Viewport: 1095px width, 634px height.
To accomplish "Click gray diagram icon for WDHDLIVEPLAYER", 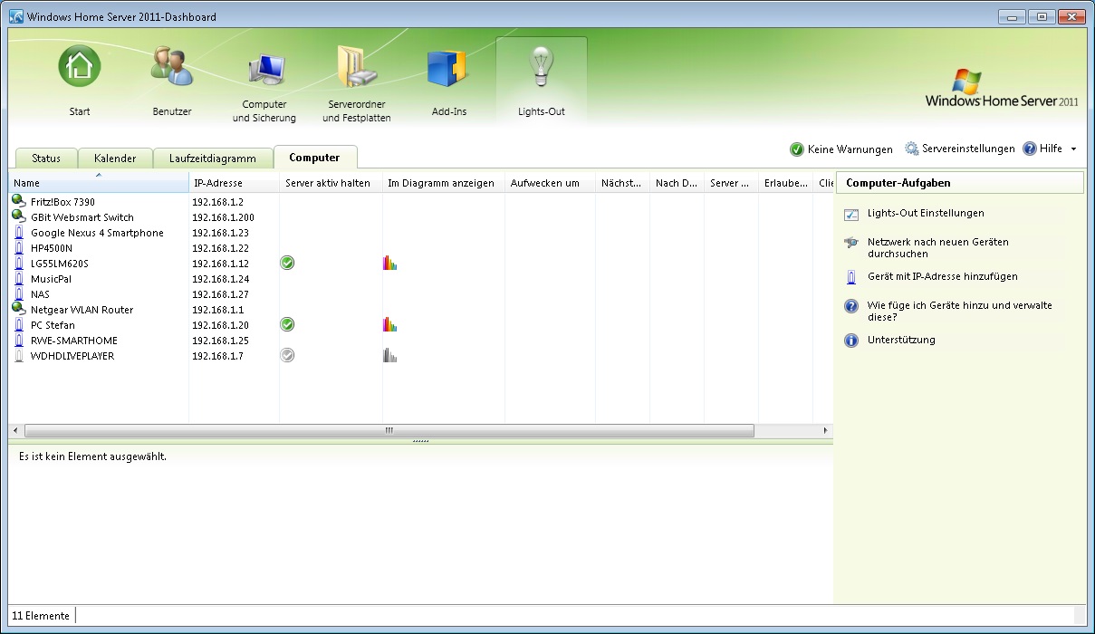I will click(390, 355).
